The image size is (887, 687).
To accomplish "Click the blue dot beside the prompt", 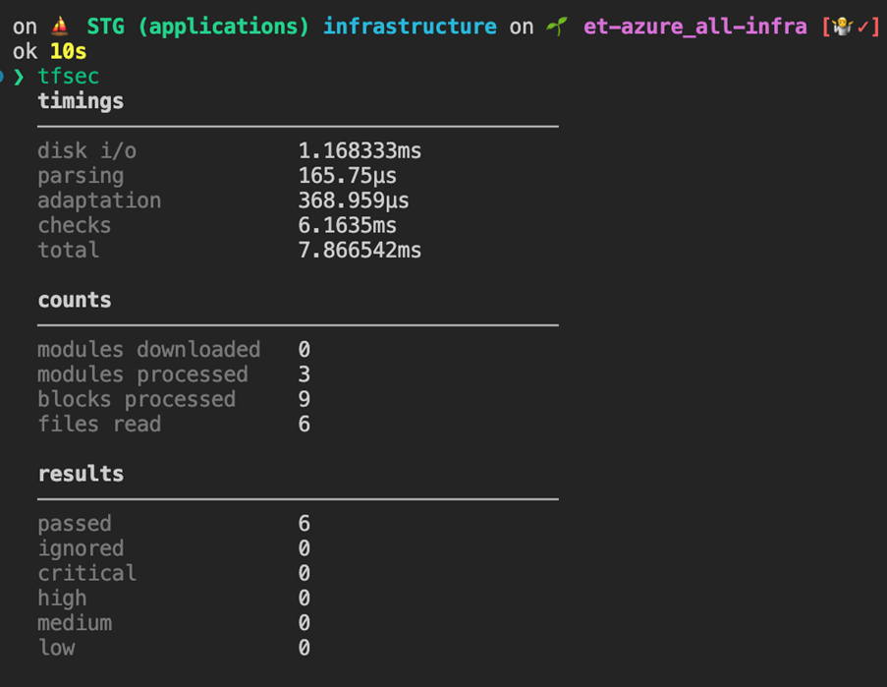I will pos(2,77).
